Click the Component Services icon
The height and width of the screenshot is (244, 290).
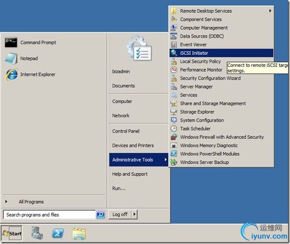174,19
